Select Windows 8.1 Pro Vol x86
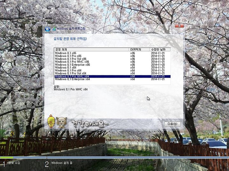 click(x=112, y=59)
